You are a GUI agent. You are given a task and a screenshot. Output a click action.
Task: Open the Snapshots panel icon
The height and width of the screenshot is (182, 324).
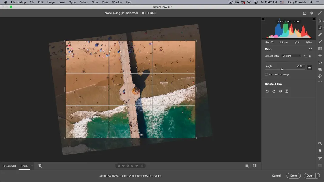[x=320, y=69]
